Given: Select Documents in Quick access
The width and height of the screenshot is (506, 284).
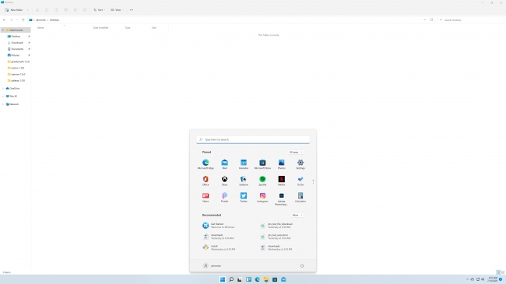Looking at the screenshot, I should [x=17, y=49].
